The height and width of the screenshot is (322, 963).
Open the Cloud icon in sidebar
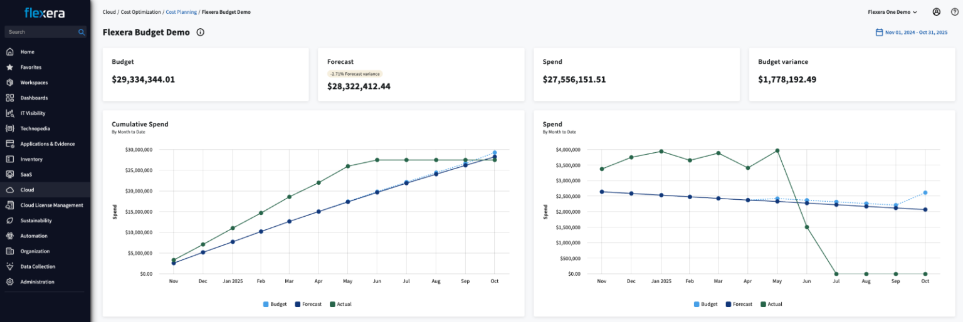(9, 190)
